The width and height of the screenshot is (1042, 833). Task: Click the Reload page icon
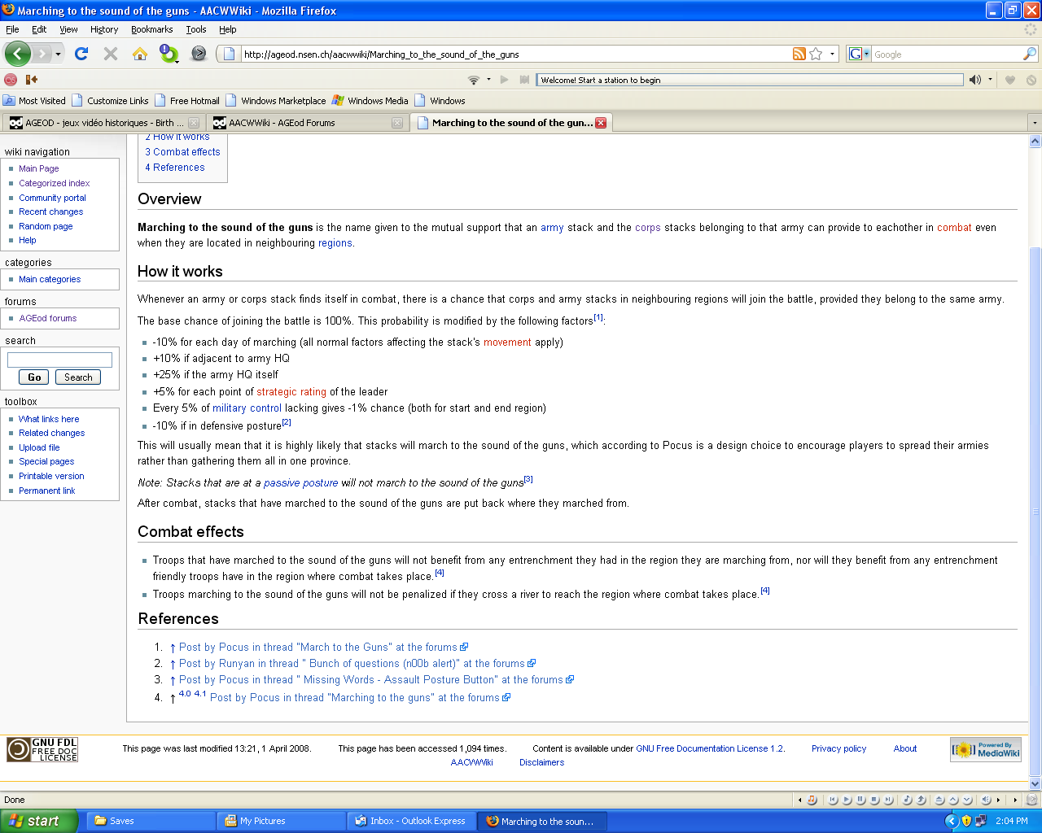[81, 54]
